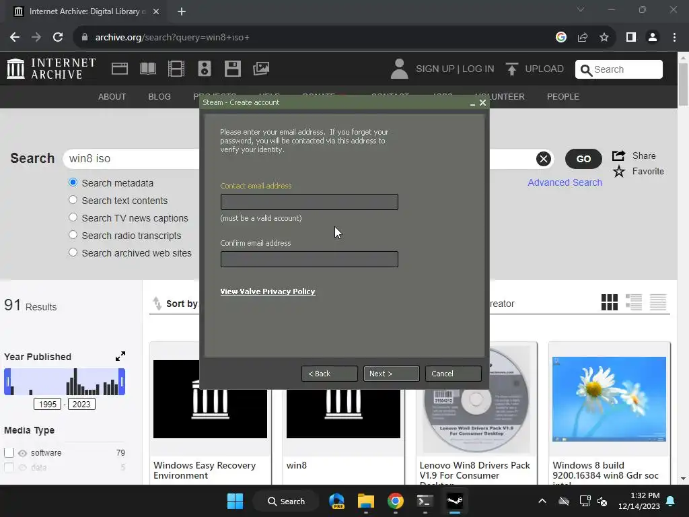Open the ABOUT menu item

[x=112, y=97]
